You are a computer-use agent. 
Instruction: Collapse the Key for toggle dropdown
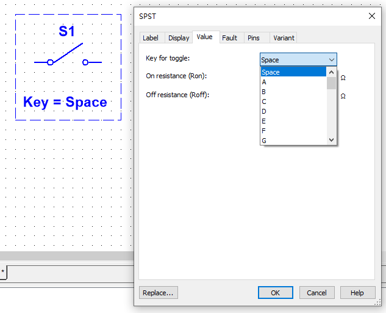point(331,60)
